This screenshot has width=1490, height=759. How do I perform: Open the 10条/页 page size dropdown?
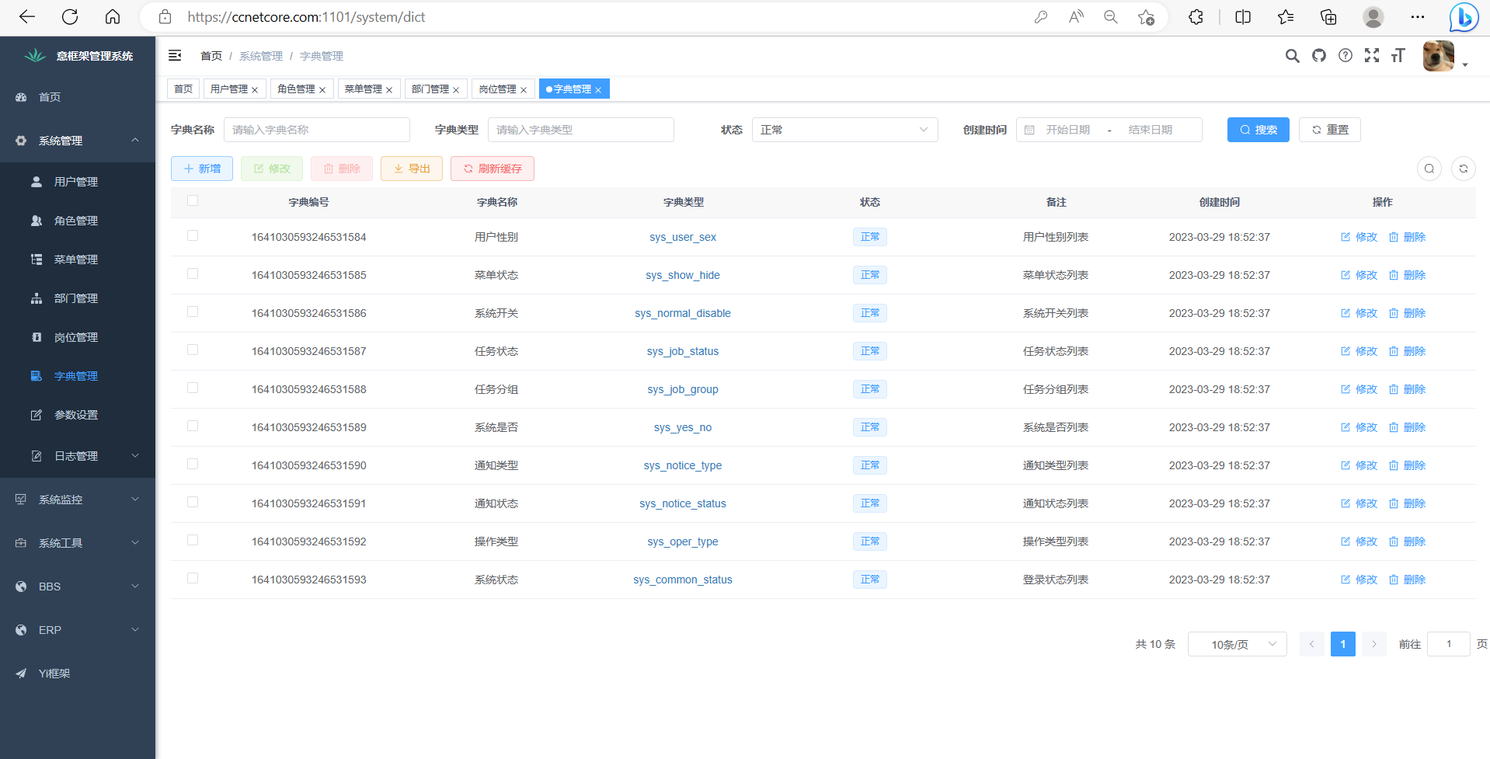(1237, 644)
